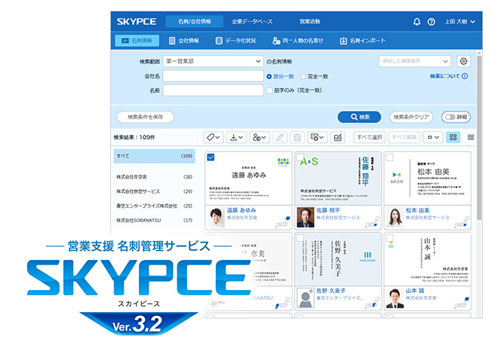Click the すべて解除 button
Image resolution: width=499 pixels, height=346 pixels.
(x=404, y=138)
